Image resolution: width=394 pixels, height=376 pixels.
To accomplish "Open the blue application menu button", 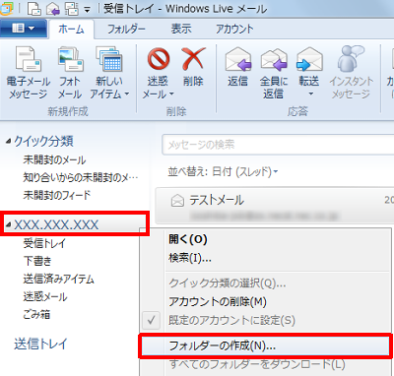I will click(24, 29).
